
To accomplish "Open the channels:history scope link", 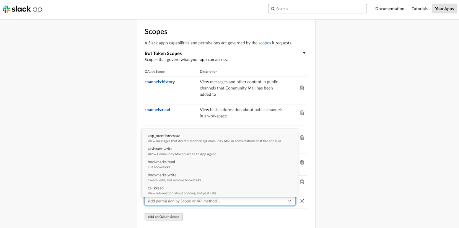I will (160, 82).
